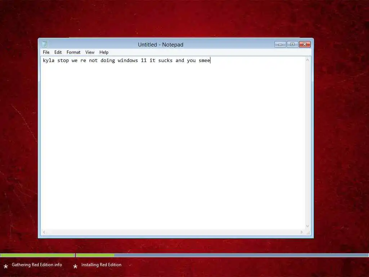Image resolution: width=369 pixels, height=277 pixels.
Task: Click the vertical scrollbar down arrow
Action: coord(307,226)
